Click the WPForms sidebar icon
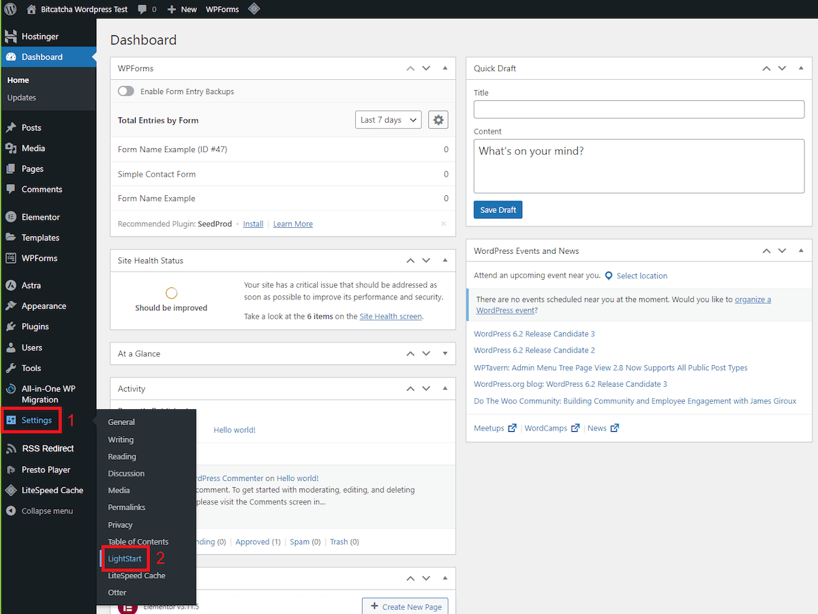This screenshot has width=818, height=614. point(11,258)
